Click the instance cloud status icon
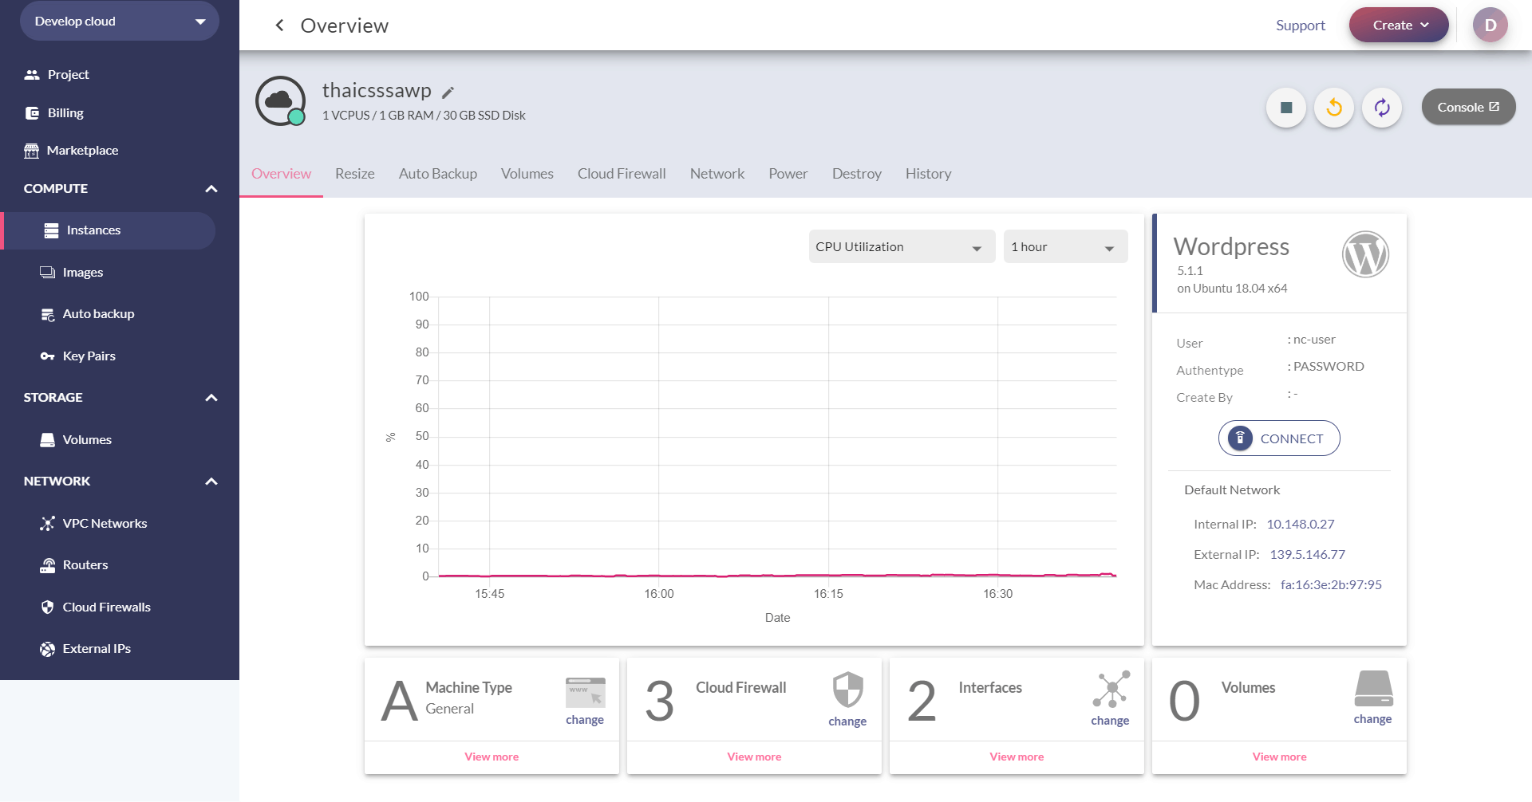This screenshot has height=802, width=1532. [280, 101]
